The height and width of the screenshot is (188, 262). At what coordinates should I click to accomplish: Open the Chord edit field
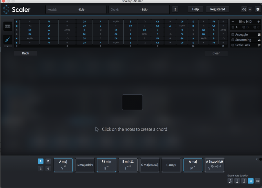pos(139,9)
